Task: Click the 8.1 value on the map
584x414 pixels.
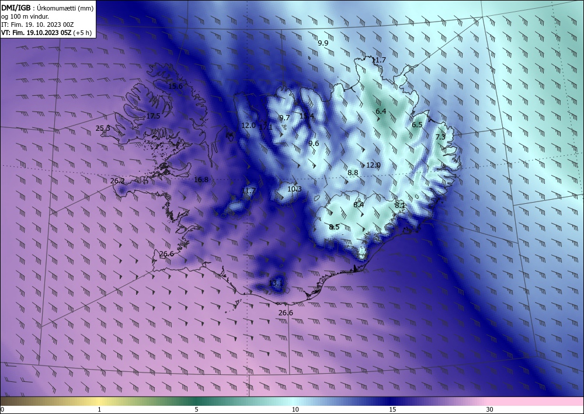Action: click(399, 205)
